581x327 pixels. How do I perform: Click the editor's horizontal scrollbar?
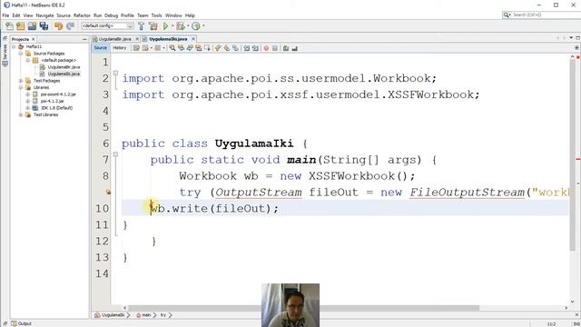[x=304, y=308]
